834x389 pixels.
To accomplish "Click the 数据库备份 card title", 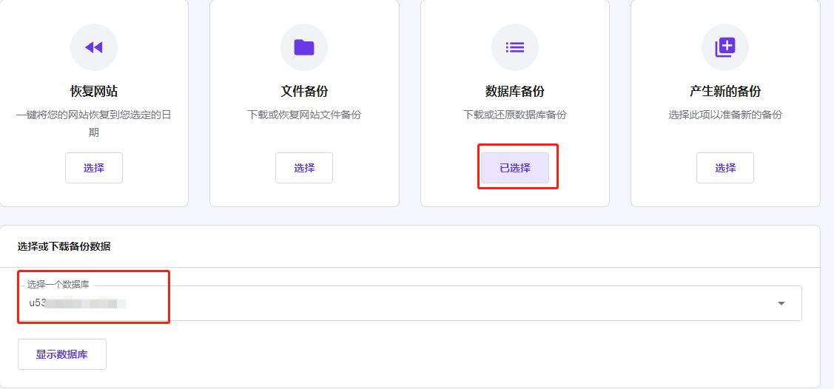I will 515,92.
